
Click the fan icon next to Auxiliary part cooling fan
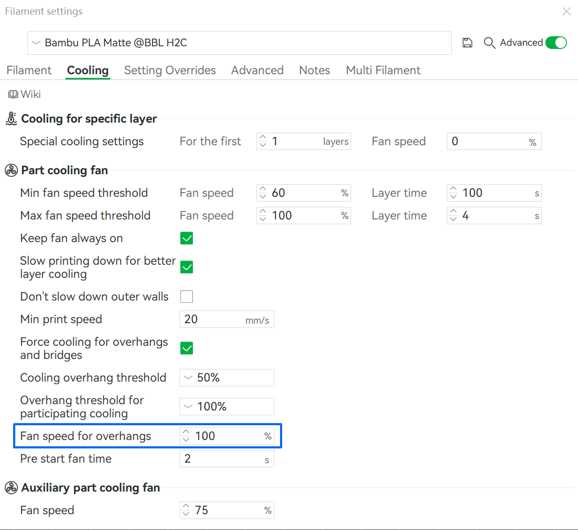(12, 487)
